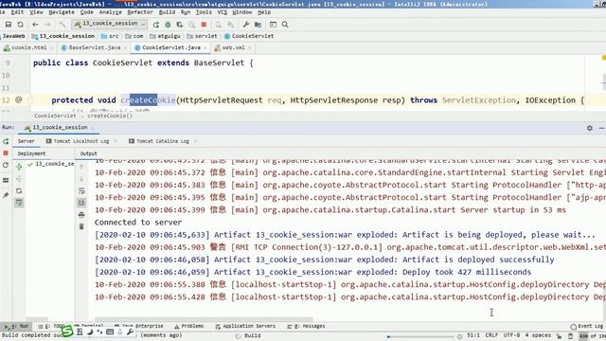Open Run panel settings gear
This screenshot has height=341, width=606.
pos(589,128)
